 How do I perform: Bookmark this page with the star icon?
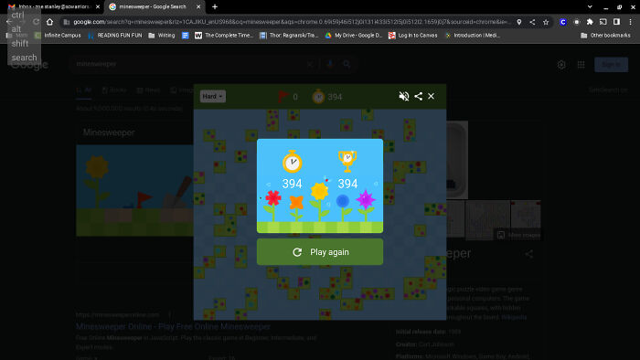546,22
